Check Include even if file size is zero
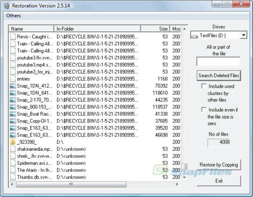This screenshot has width=253, height=197. tap(204, 110)
